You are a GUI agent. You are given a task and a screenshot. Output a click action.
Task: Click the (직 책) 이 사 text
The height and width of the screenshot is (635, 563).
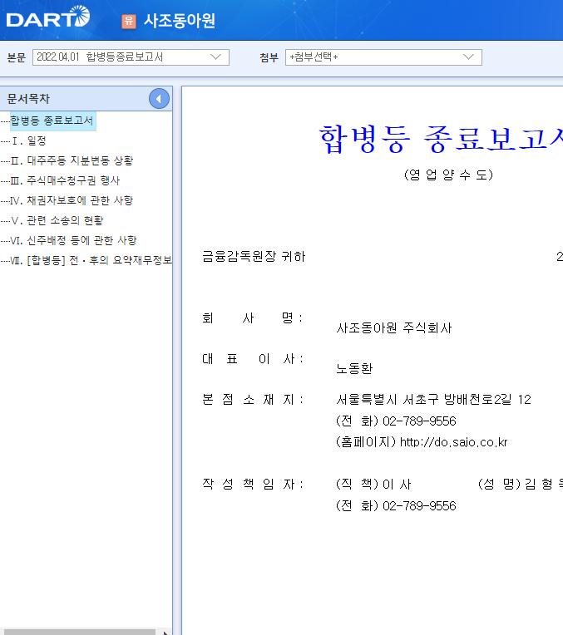(373, 485)
